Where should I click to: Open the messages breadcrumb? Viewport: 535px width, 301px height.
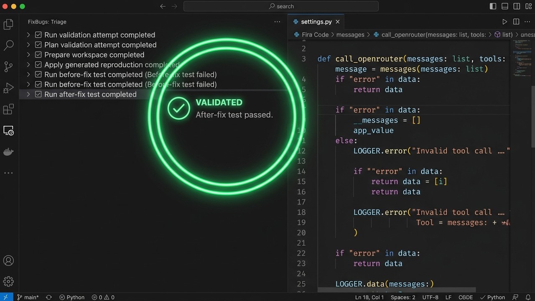click(x=350, y=35)
